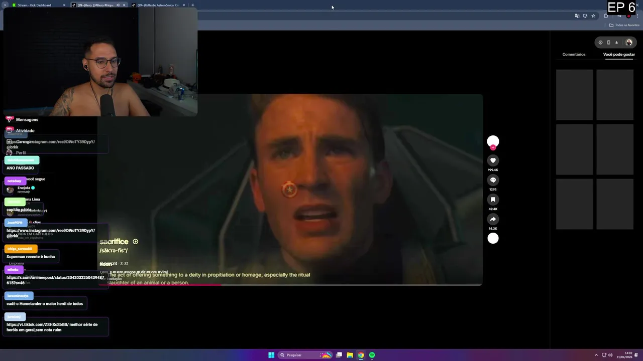Close the Kick Dashboard tab
643x361 pixels.
tap(64, 5)
